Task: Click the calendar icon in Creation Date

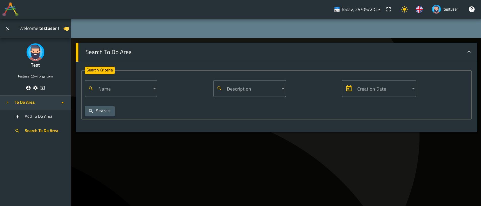Action: coord(349,89)
